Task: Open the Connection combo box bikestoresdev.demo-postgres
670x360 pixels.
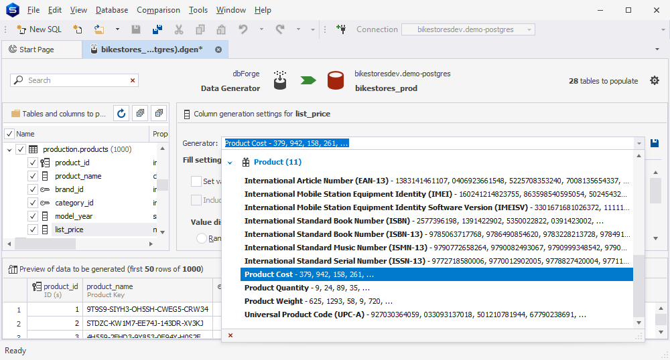Action: pos(468,29)
